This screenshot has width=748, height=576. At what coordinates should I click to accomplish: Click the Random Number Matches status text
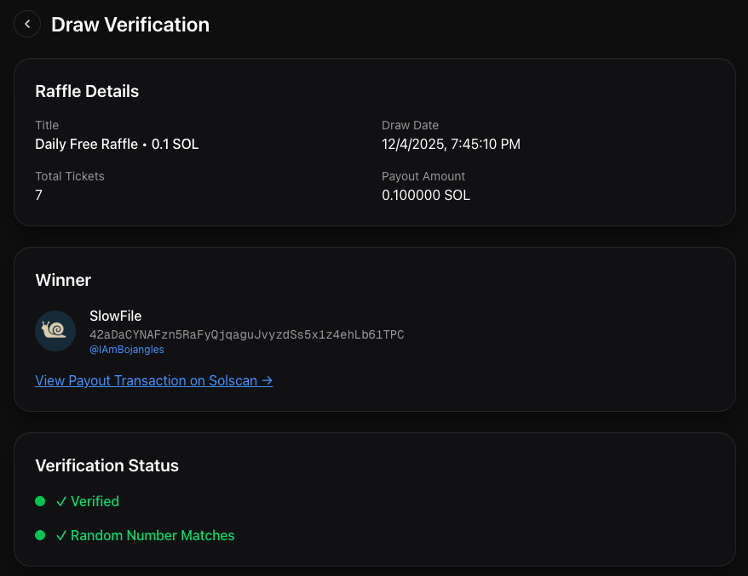[145, 535]
